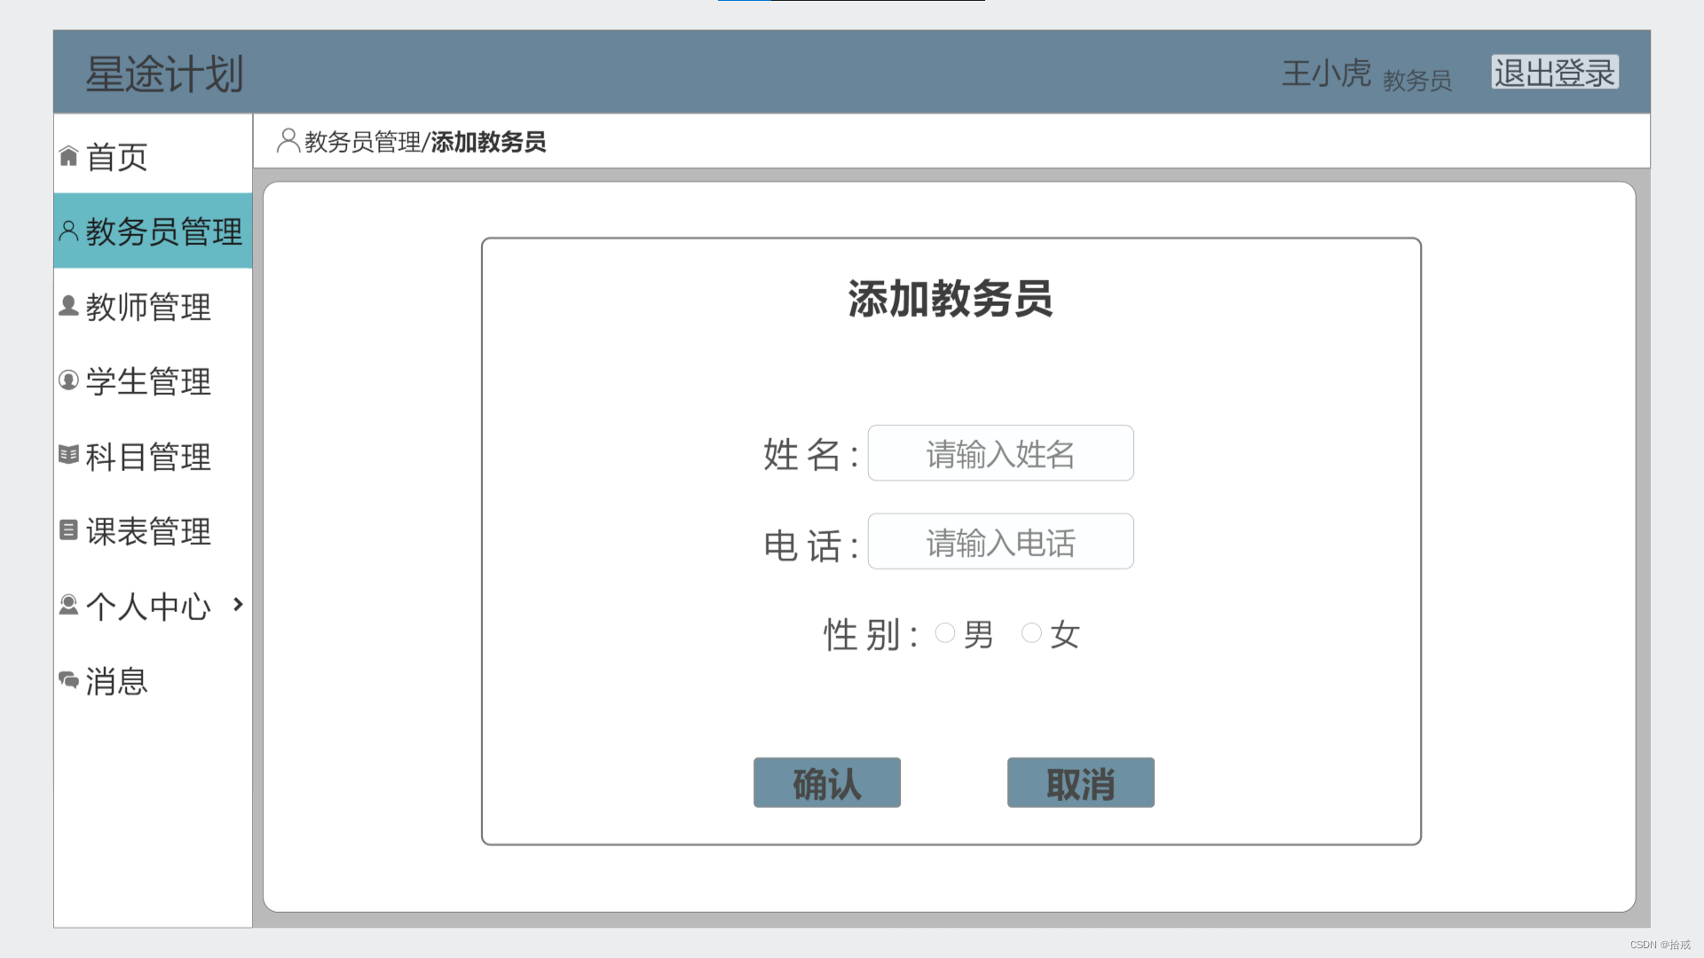Click the student icon beside 学生管理
This screenshot has height=958, width=1704.
click(x=68, y=381)
